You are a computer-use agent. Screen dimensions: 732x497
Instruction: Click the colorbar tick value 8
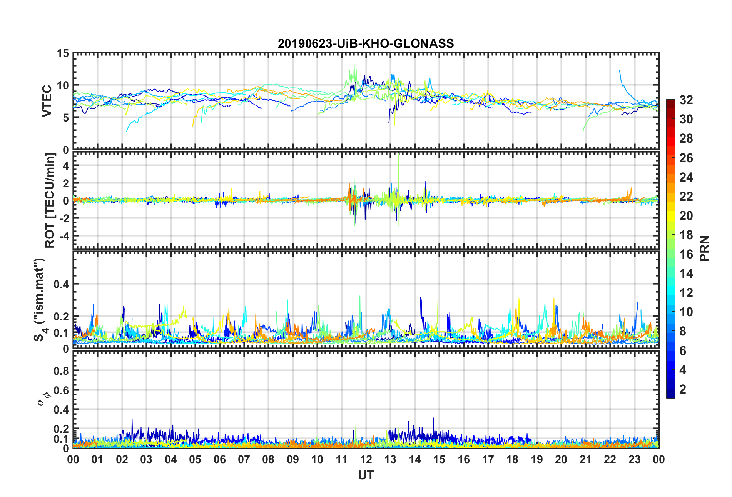(x=683, y=331)
